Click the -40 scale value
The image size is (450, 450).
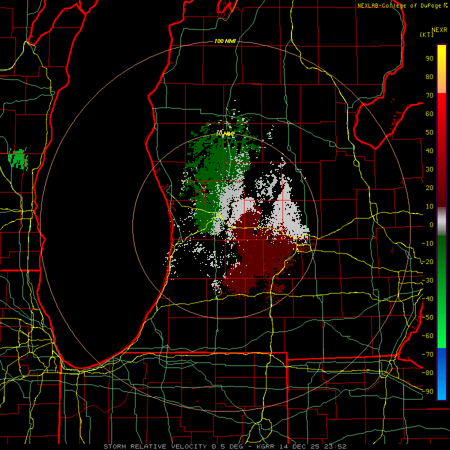[x=427, y=299]
